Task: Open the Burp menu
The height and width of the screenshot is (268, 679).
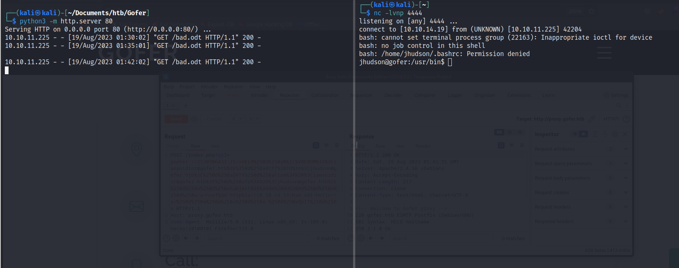Action: click(x=169, y=86)
